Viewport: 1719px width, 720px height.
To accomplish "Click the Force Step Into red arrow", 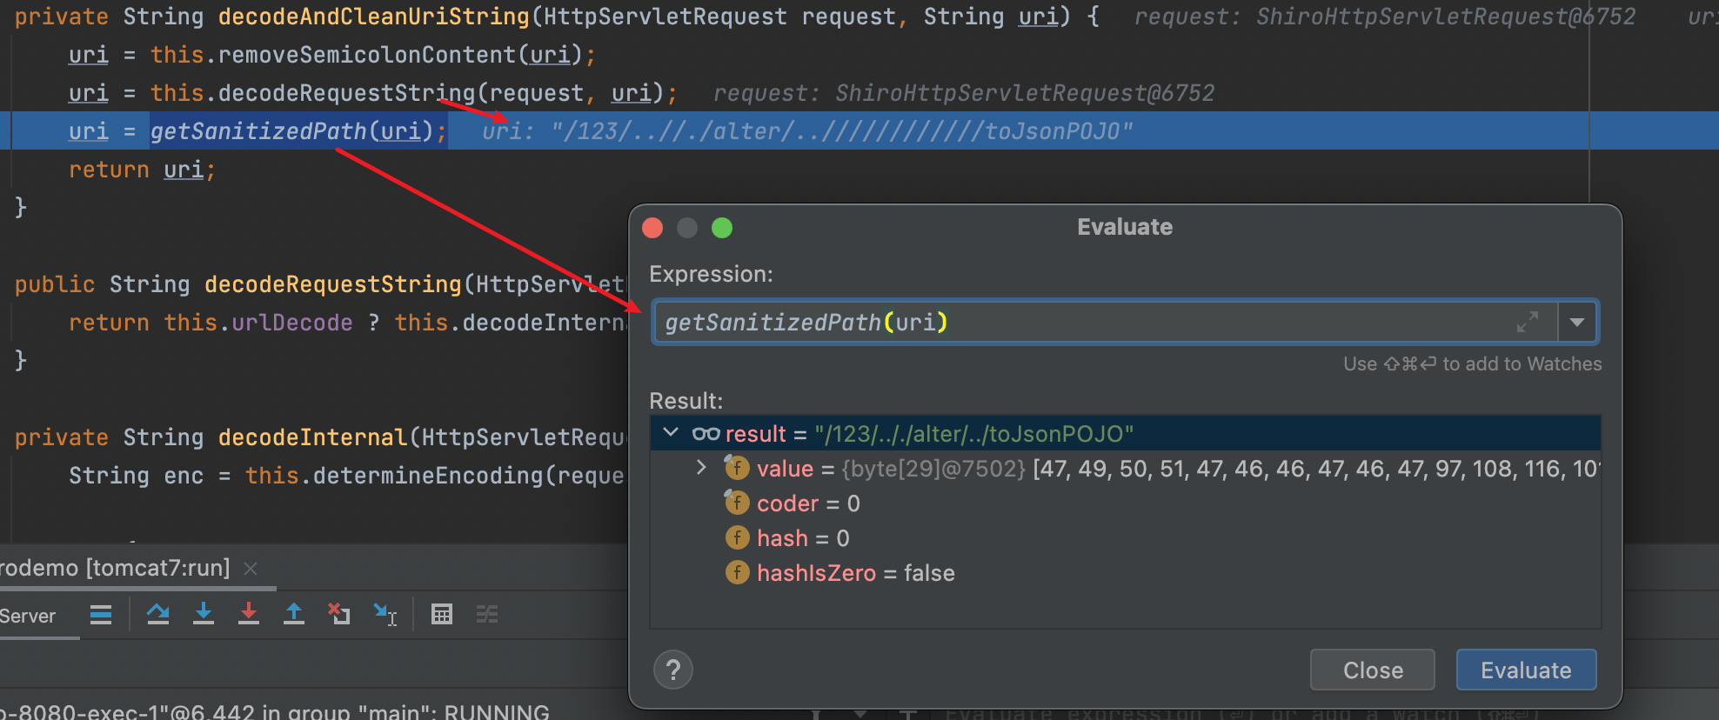I will point(249,615).
